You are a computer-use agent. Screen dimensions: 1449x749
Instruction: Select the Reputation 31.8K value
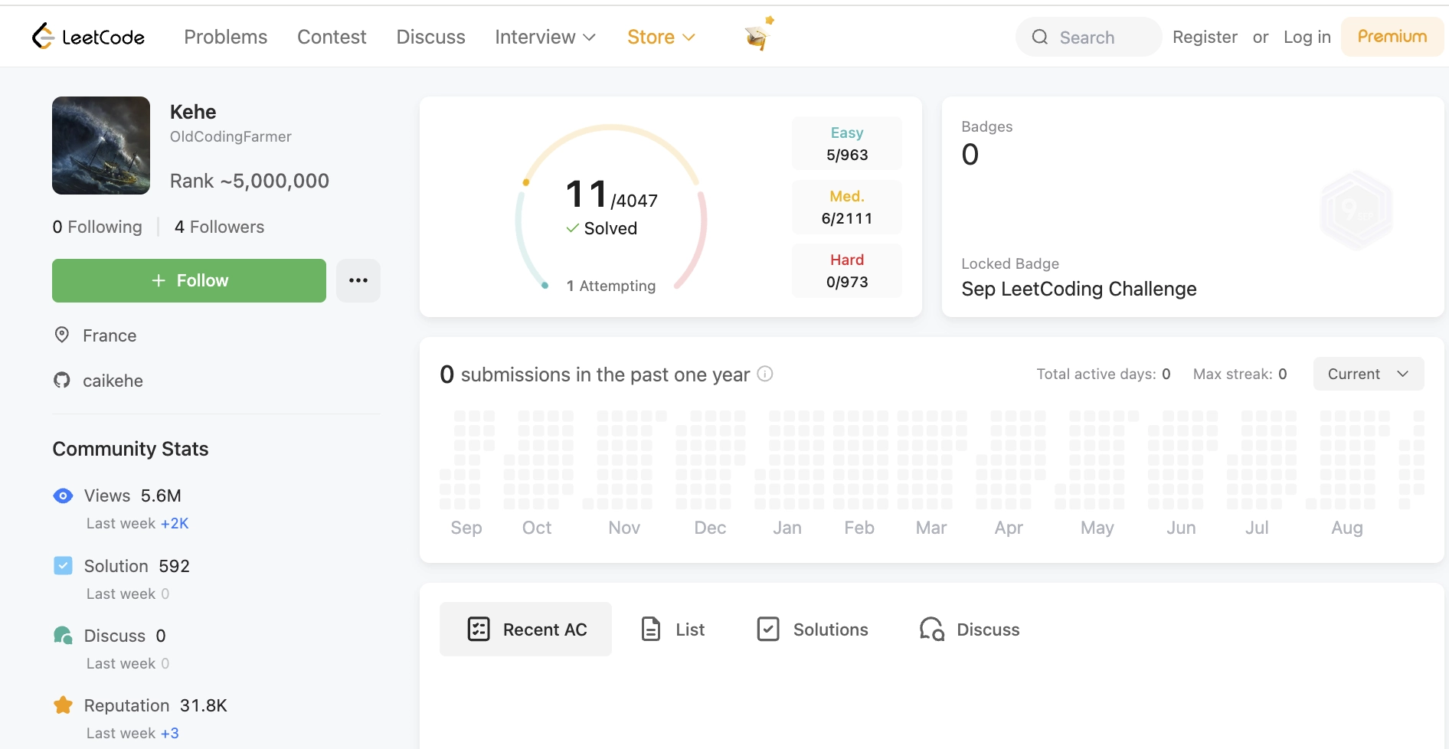(x=204, y=705)
